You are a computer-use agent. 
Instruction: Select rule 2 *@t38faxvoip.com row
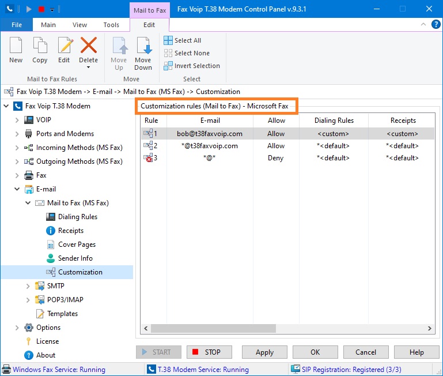287,146
